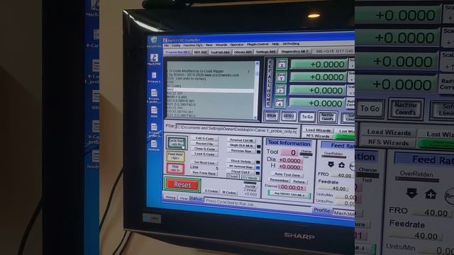
Task: Pause motion with Feed Hold
Action: pyautogui.click(x=175, y=157)
